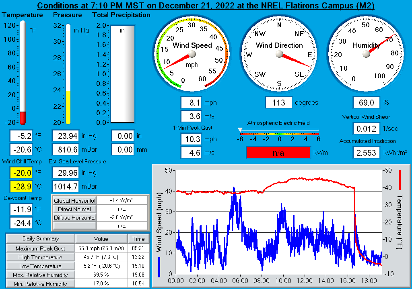This screenshot has width=412, height=289.
Task: Click the Value column header
Action: pos(101,239)
